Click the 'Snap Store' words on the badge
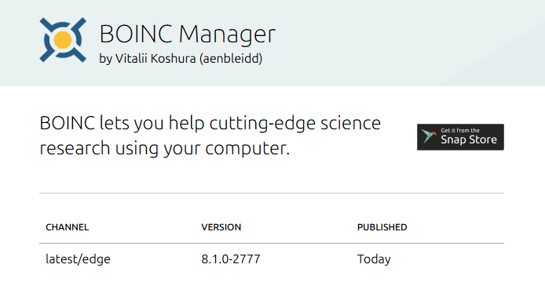The image size is (545, 304). [469, 139]
